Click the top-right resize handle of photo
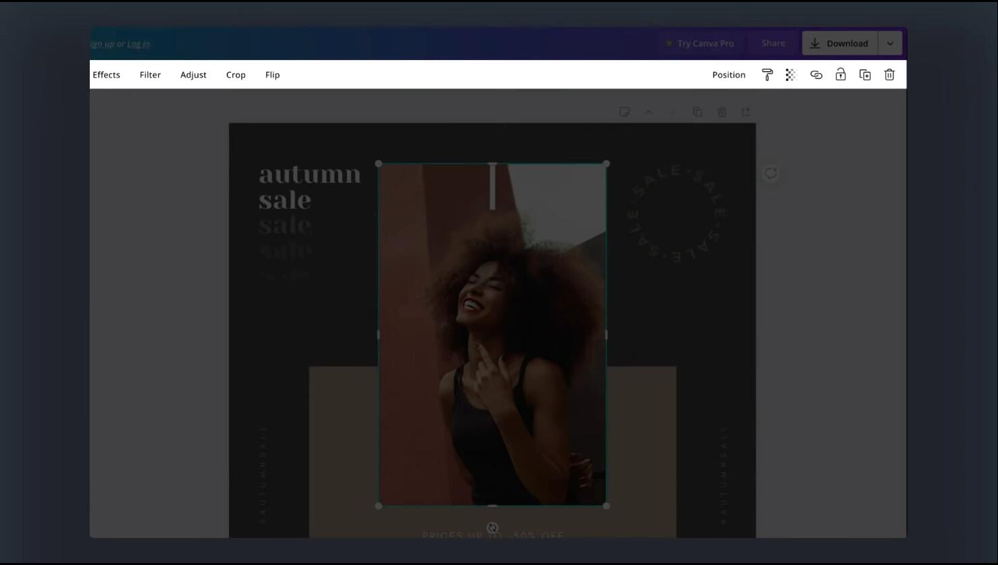The image size is (998, 565). coord(606,164)
